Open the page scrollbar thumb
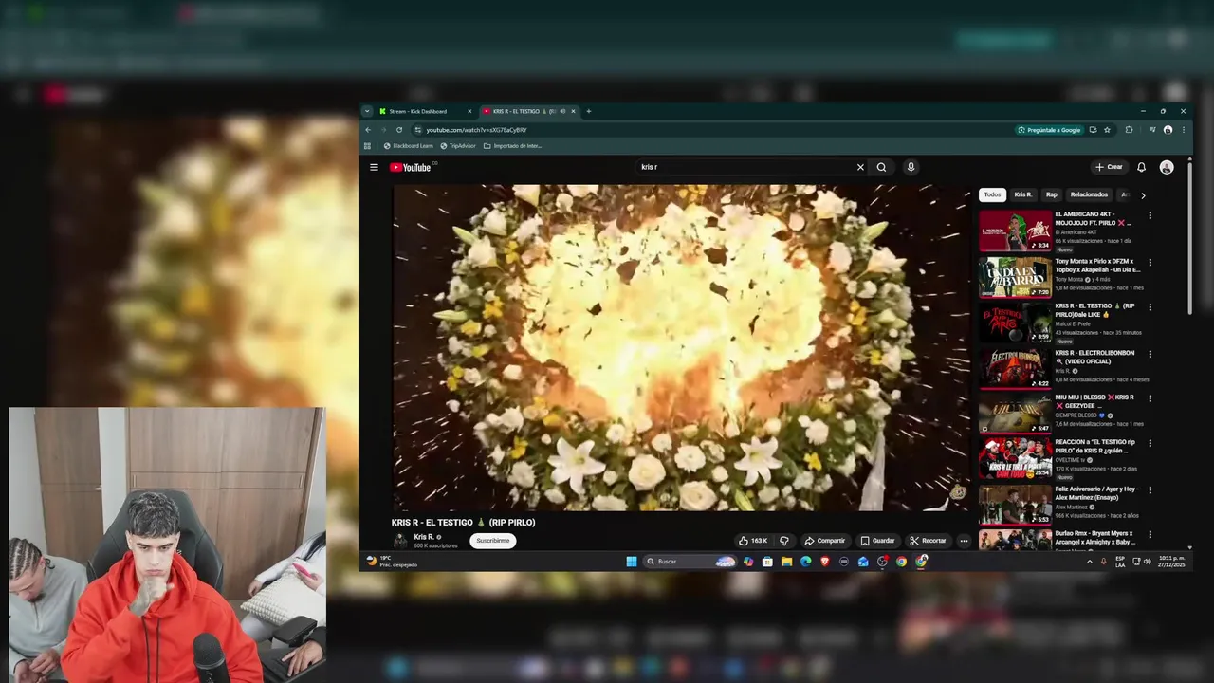1214x683 pixels. pyautogui.click(x=1189, y=237)
